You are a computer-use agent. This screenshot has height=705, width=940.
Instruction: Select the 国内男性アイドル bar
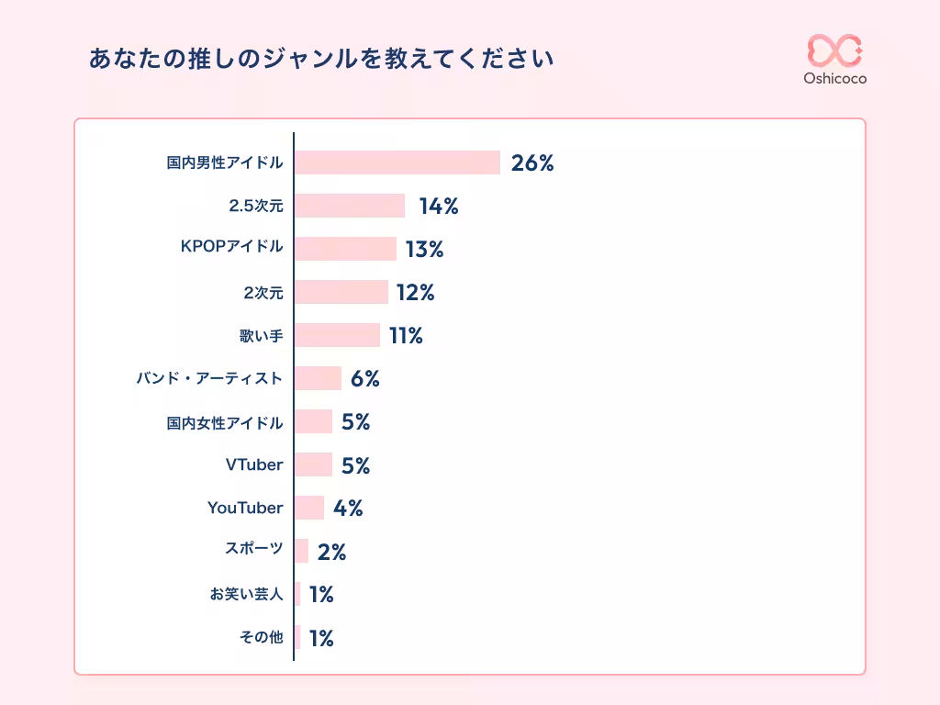[x=397, y=162]
